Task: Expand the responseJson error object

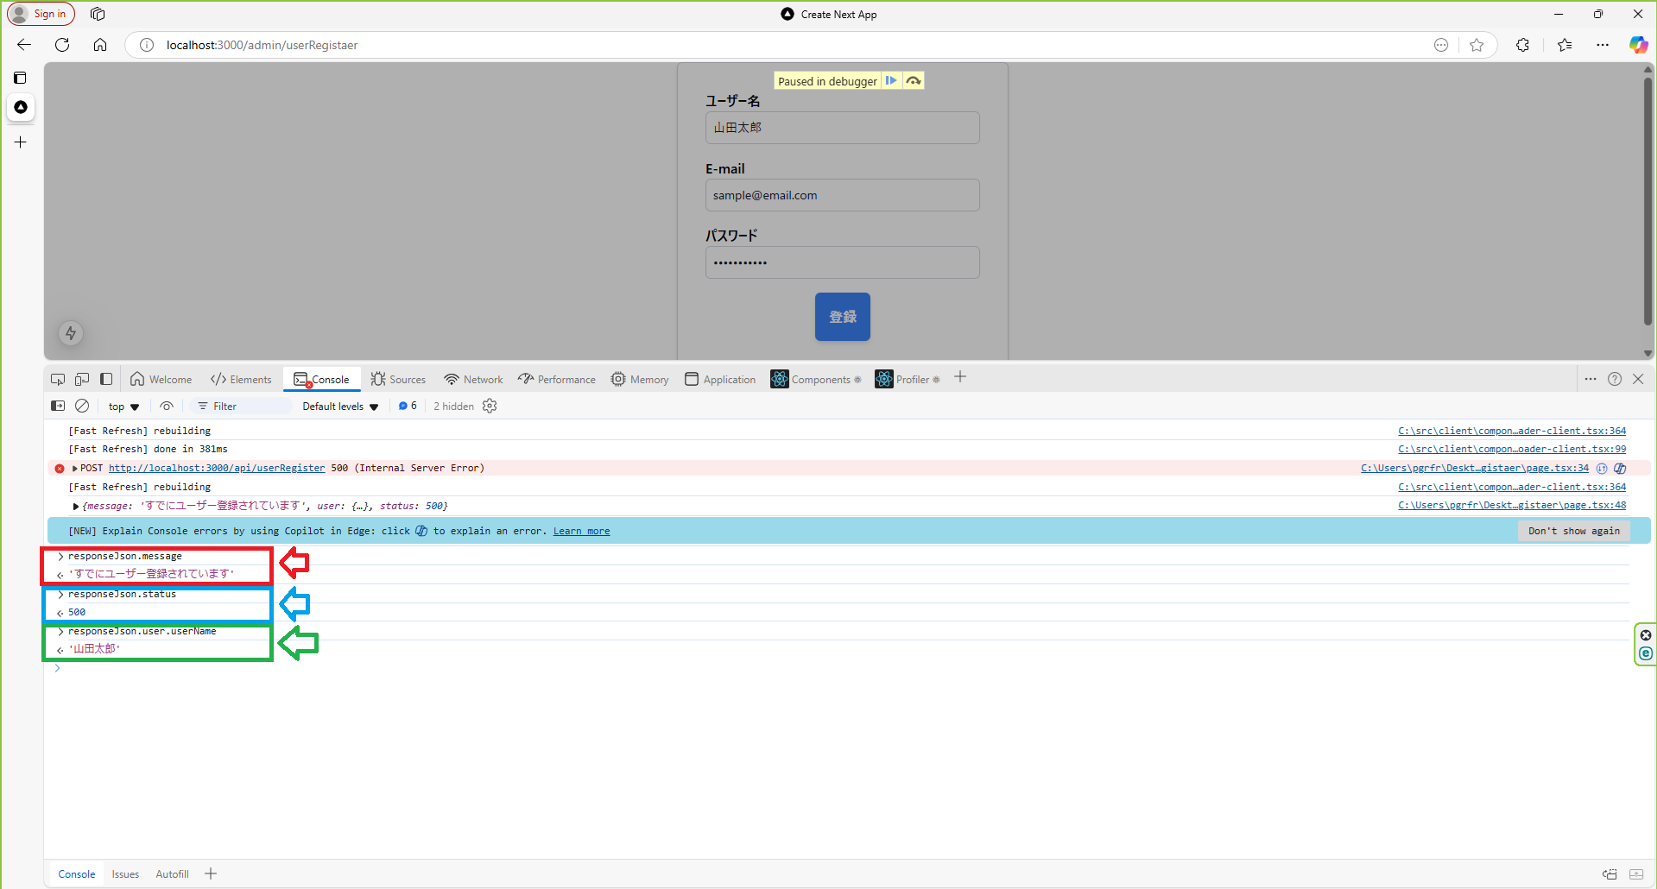Action: point(75,506)
